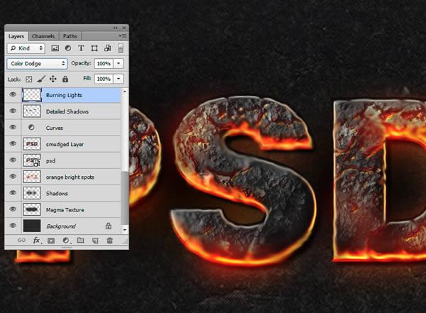Select the Detailed Shadows layer
The width and height of the screenshot is (426, 313).
[67, 111]
